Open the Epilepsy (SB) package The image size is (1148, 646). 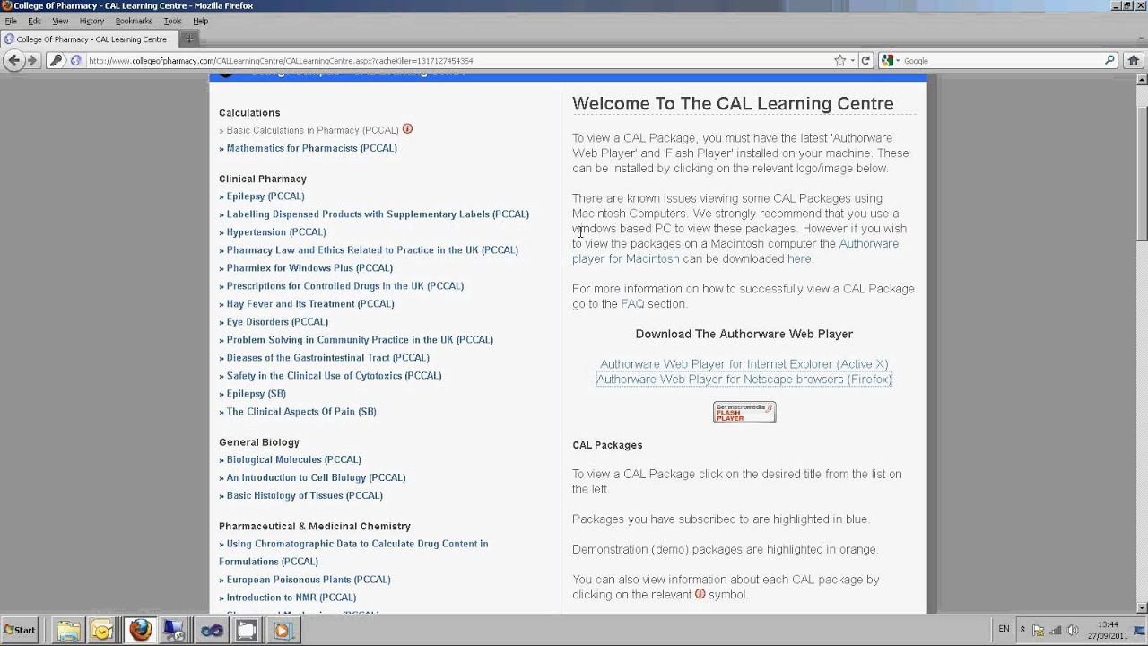(x=256, y=393)
